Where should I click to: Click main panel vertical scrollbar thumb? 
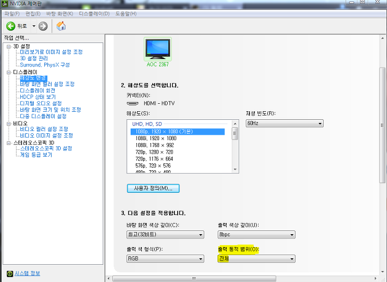[x=382, y=125]
